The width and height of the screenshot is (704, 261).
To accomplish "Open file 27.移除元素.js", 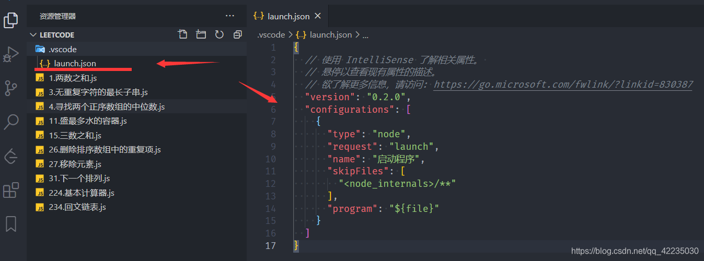I will pos(137,164).
